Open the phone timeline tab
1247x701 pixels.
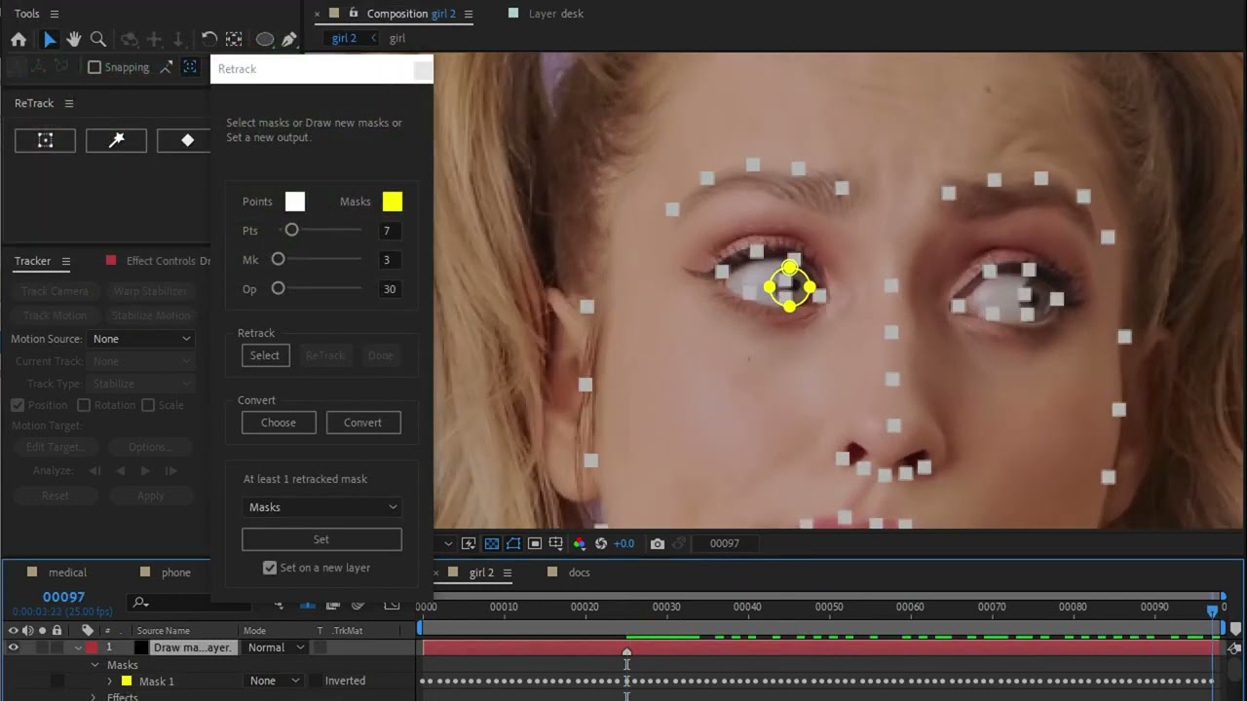[175, 572]
